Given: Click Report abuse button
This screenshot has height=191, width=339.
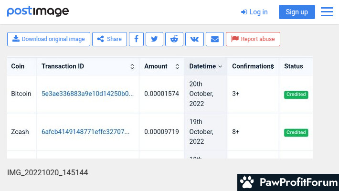Looking at the screenshot, I should tap(253, 39).
